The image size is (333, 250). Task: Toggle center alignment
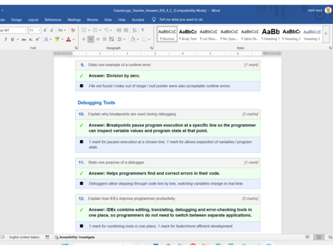91,39
